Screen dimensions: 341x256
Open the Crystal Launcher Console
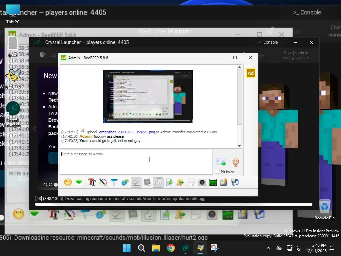(x=268, y=42)
